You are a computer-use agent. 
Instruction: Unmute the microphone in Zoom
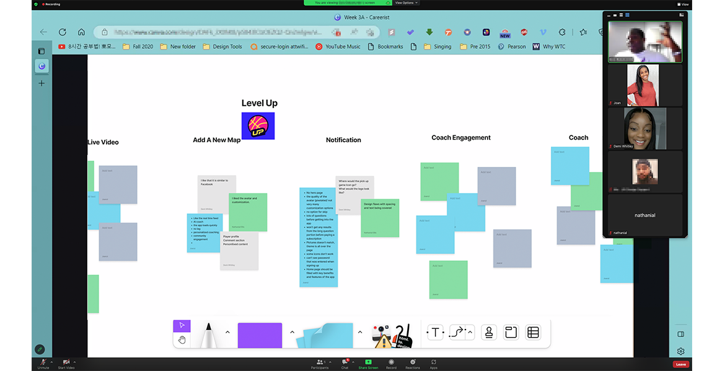coord(43,362)
